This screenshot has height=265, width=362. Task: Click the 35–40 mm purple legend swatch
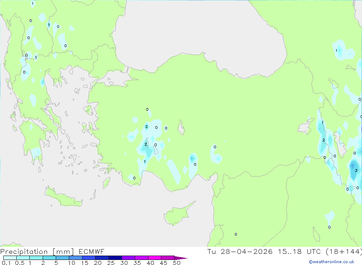click(x=141, y=258)
